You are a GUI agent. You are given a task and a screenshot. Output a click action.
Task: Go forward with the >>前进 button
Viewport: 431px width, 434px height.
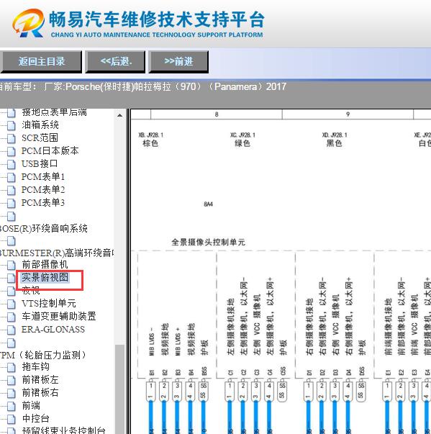178,61
